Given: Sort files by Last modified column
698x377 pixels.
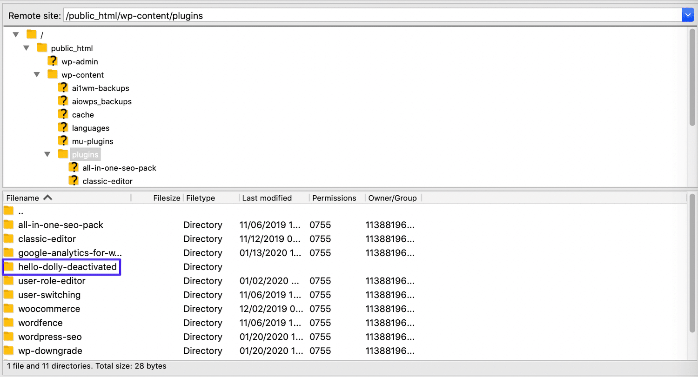Looking at the screenshot, I should (266, 198).
